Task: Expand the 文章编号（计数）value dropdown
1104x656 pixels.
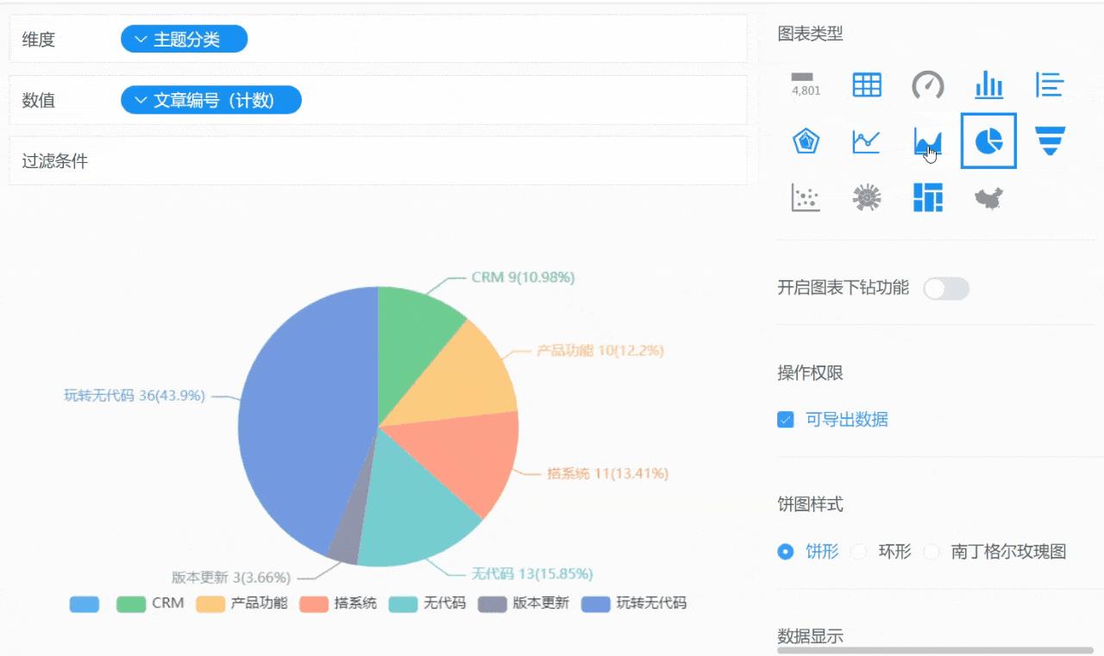Action: pyautogui.click(x=211, y=100)
